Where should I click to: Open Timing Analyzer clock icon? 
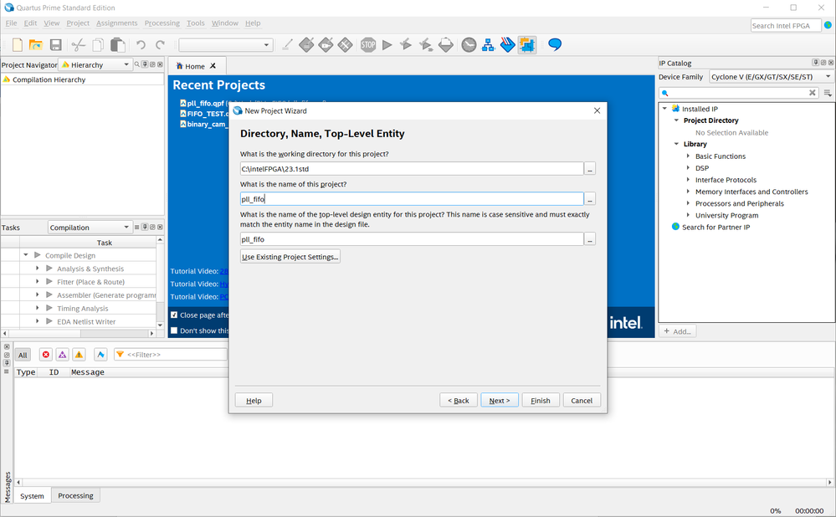coord(469,45)
